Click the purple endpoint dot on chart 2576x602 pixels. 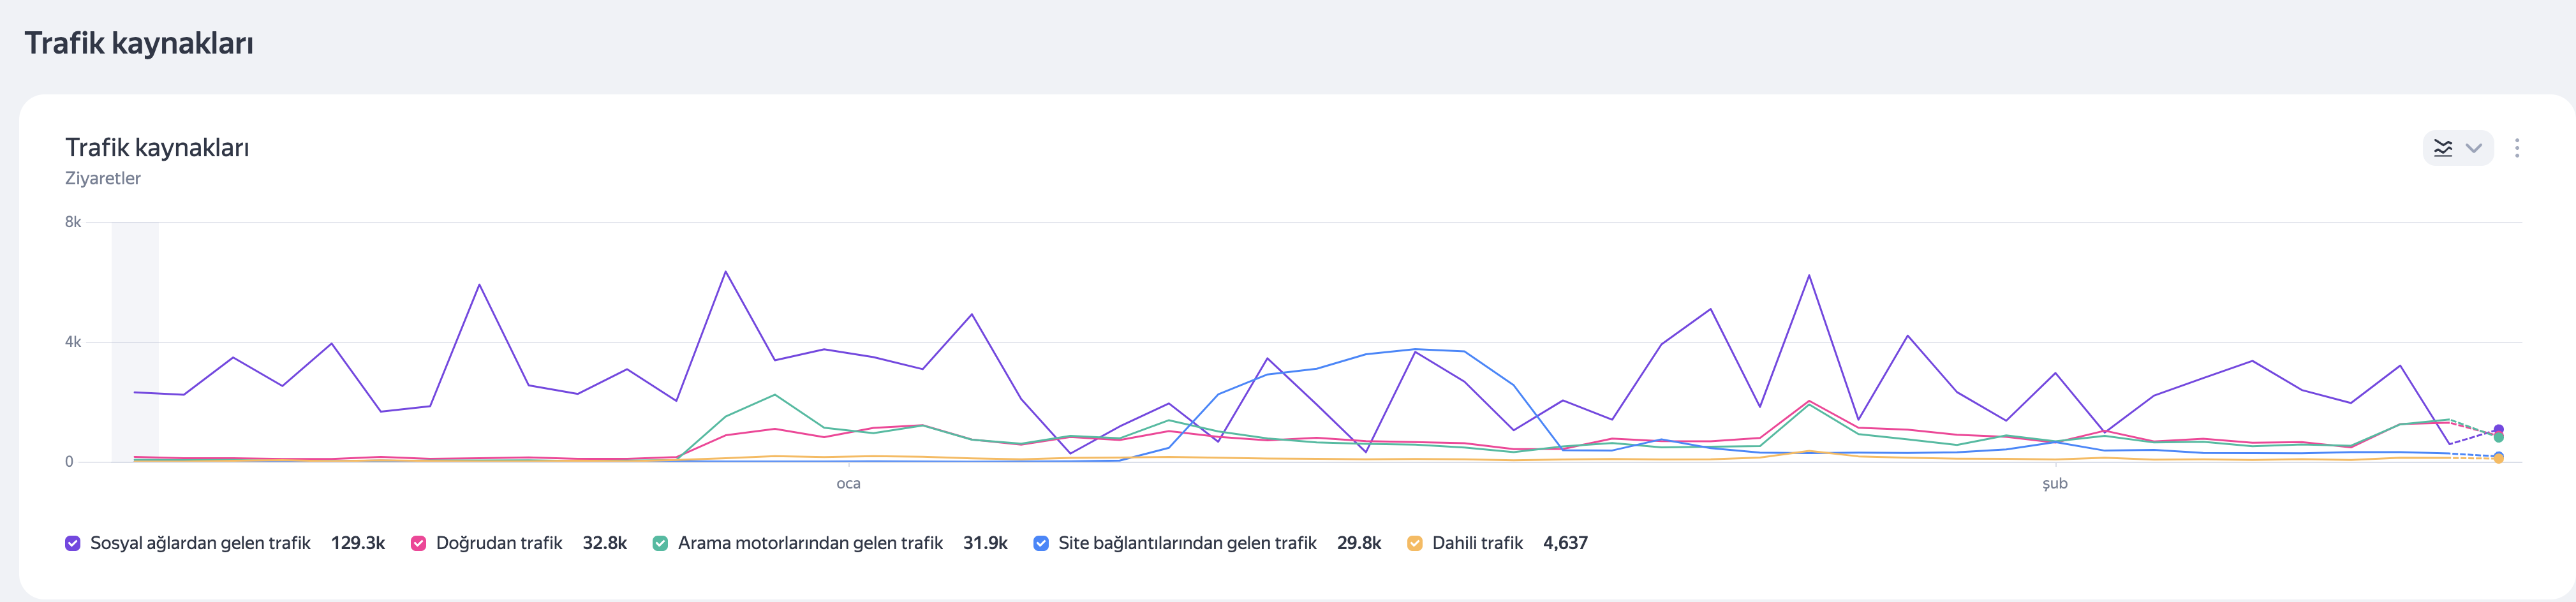(x=2498, y=430)
